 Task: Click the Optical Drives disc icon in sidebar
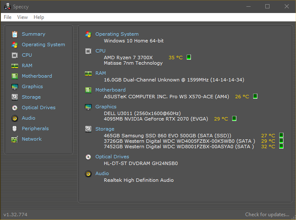(15, 107)
